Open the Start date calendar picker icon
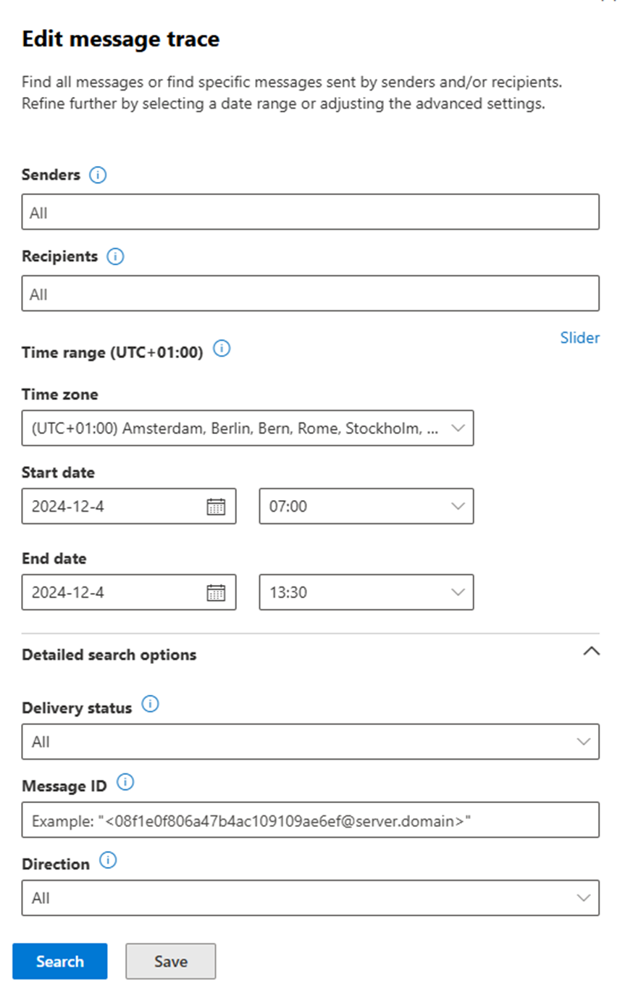620x993 pixels. 216,507
